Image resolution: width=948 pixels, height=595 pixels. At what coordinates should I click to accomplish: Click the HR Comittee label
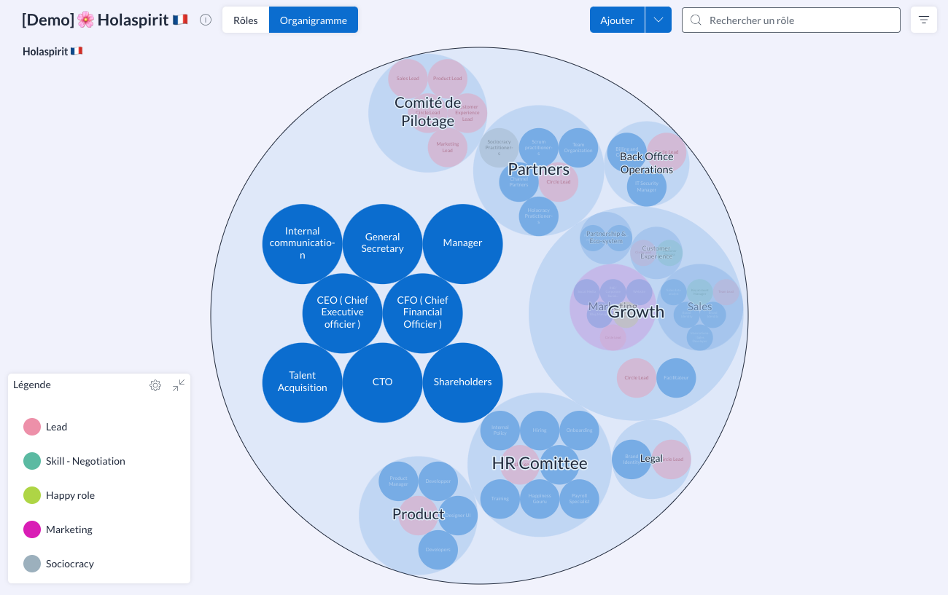(540, 463)
